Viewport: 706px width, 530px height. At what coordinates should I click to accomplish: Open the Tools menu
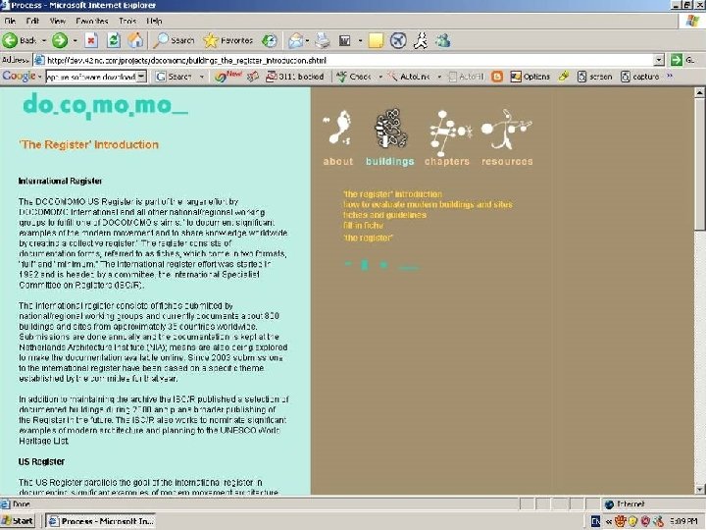click(127, 21)
